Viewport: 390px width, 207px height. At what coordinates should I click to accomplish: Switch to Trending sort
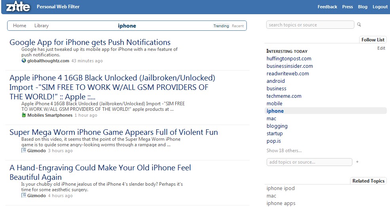[221, 26]
